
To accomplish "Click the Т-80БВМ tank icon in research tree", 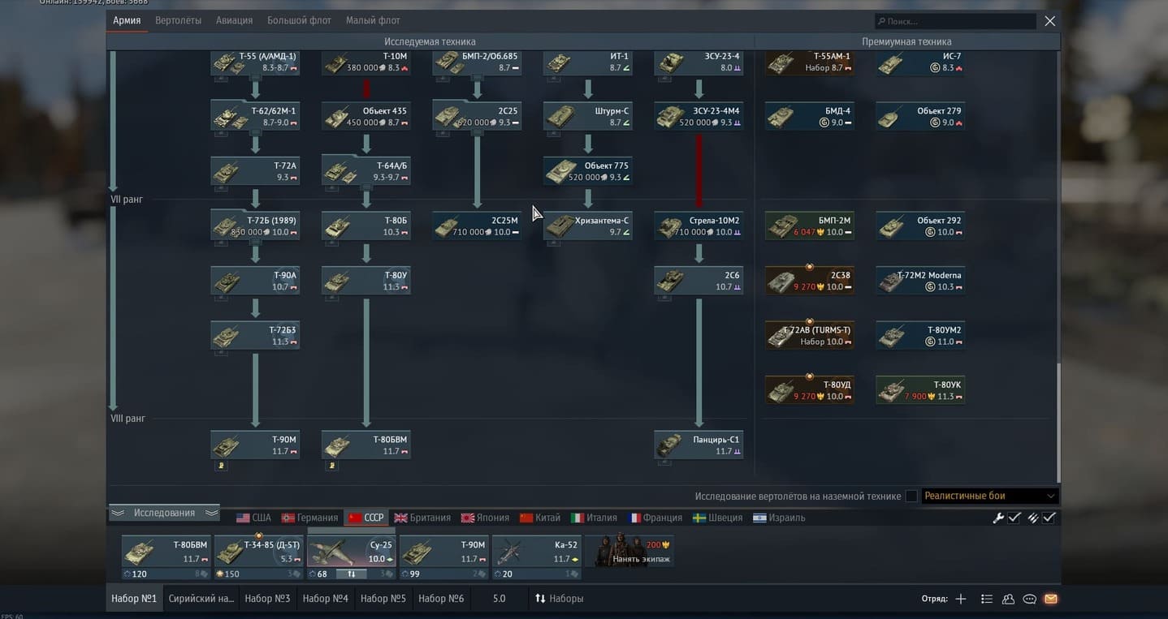I will (x=336, y=446).
